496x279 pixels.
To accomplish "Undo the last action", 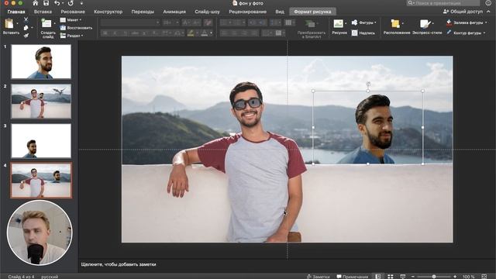I will point(57,3).
